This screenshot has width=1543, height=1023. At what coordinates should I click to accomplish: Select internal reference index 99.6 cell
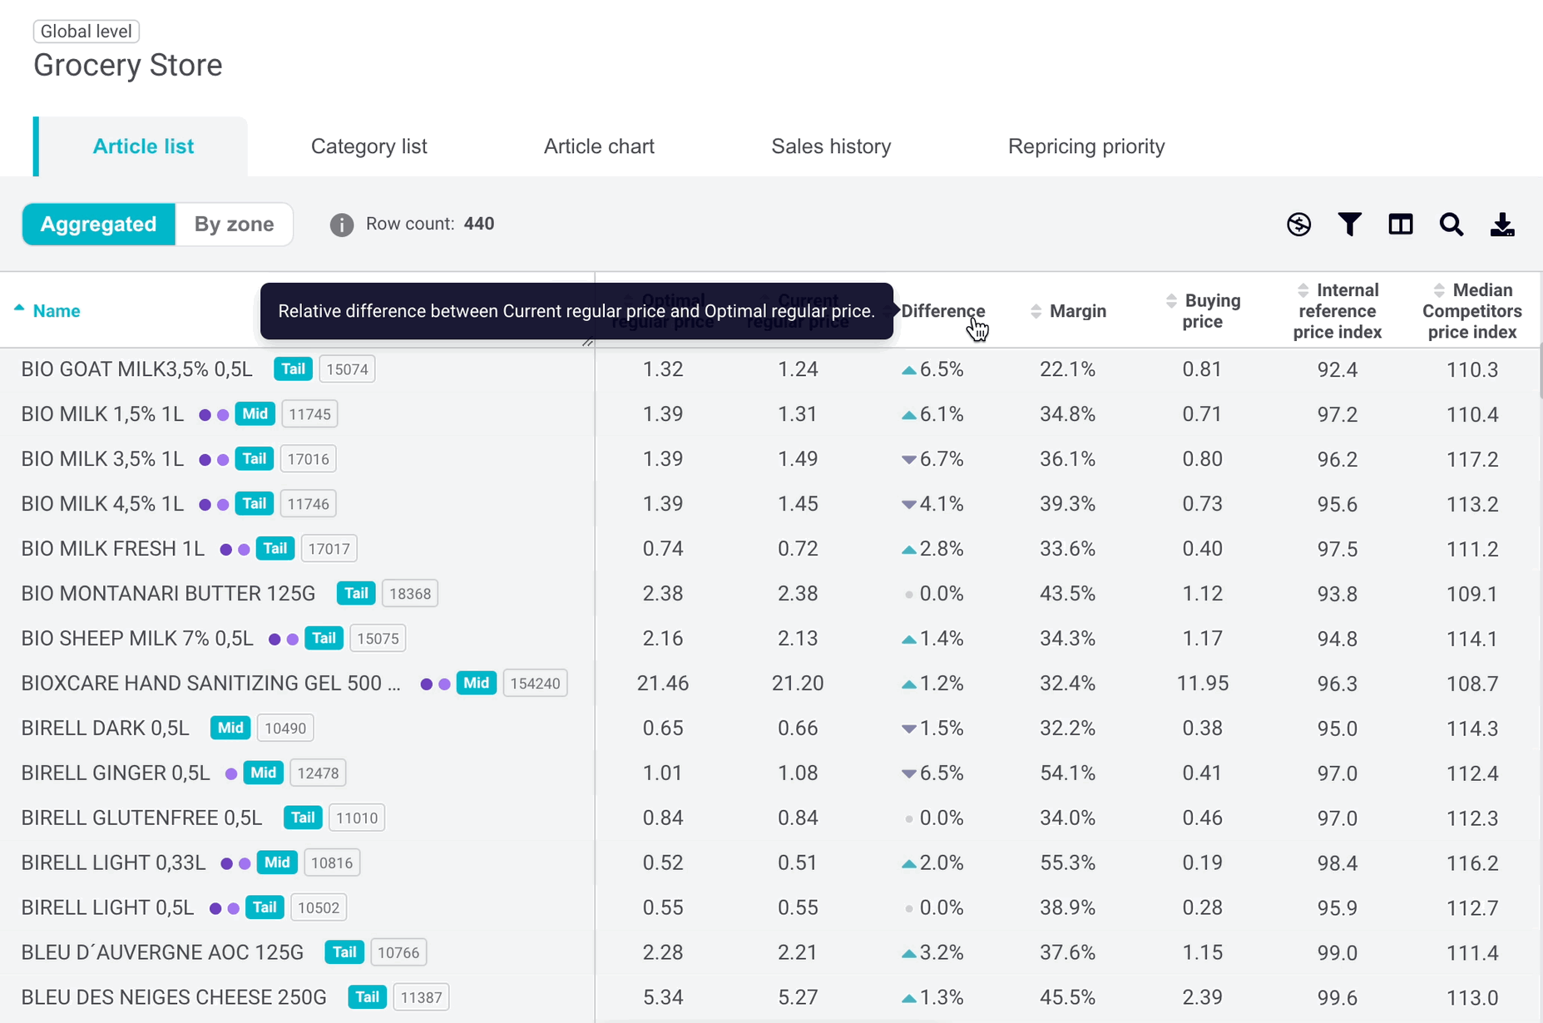click(1338, 997)
